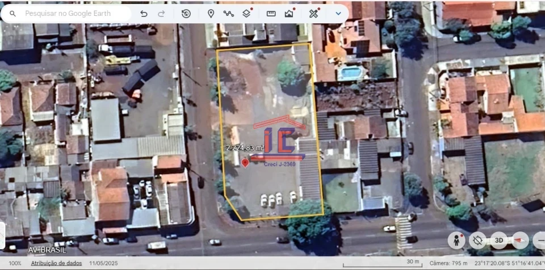Viewport: 545px width, 270px height.
Task: Open the Atribuição de dados link
Action: (55, 263)
